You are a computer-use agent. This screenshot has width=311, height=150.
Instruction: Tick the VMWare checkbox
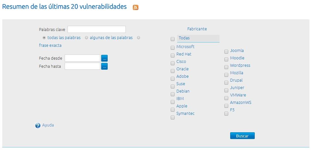click(226, 98)
